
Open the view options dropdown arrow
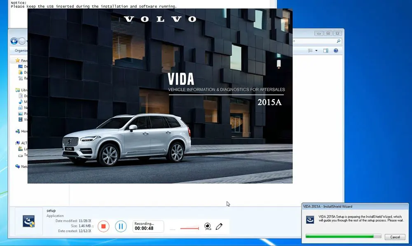click(x=316, y=50)
